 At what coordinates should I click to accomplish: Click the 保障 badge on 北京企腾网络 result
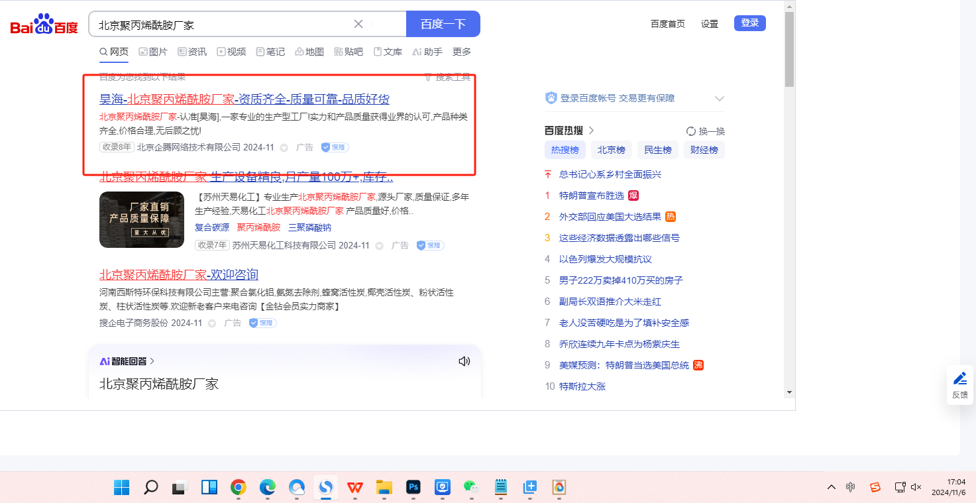(x=335, y=147)
